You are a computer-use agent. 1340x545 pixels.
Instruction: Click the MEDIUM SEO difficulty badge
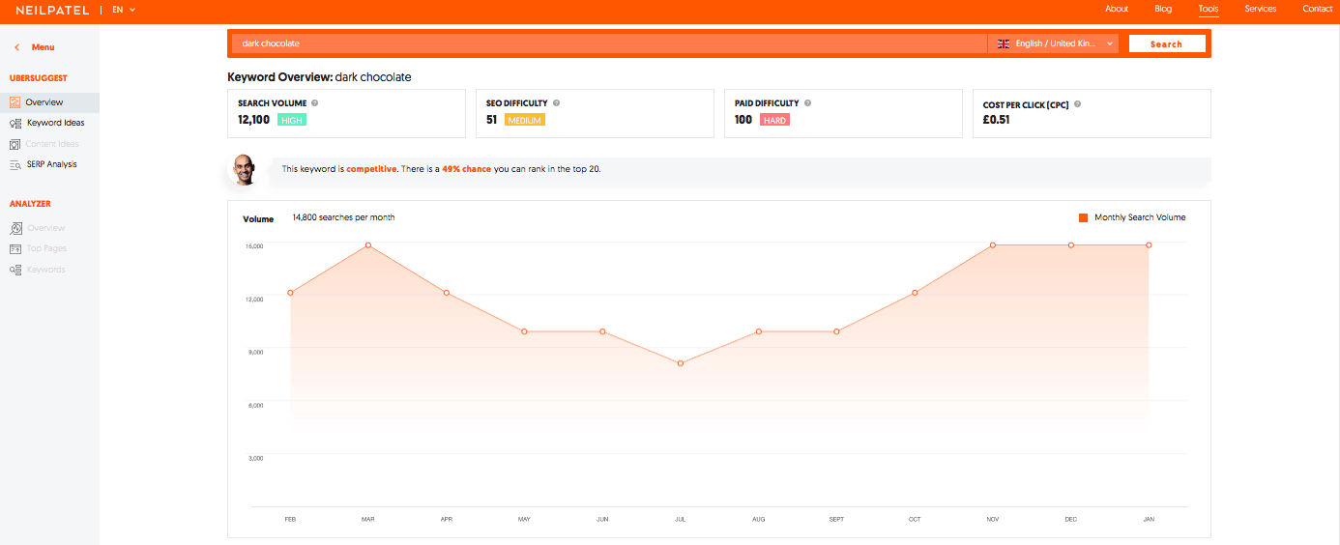[x=525, y=120]
